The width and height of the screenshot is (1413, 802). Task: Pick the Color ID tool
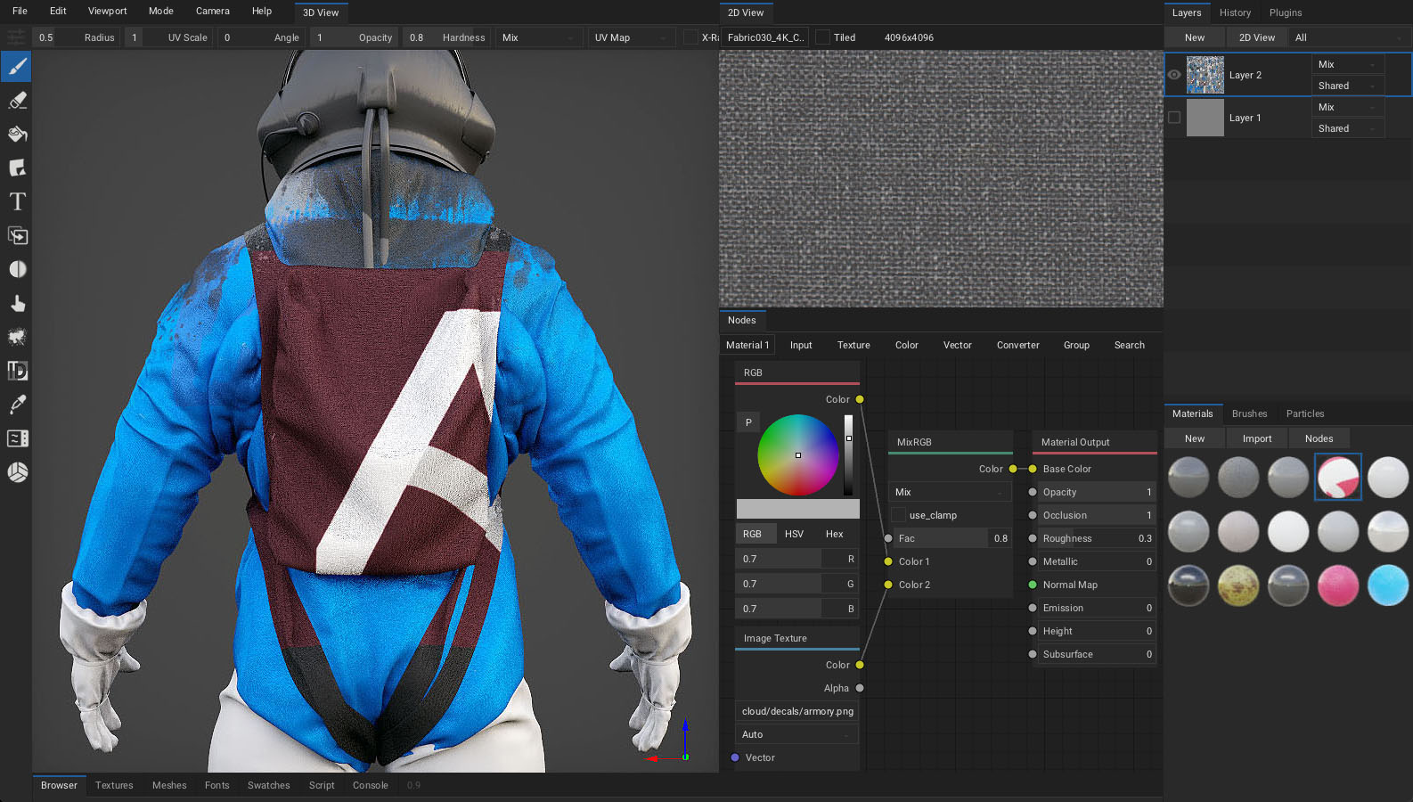[17, 371]
